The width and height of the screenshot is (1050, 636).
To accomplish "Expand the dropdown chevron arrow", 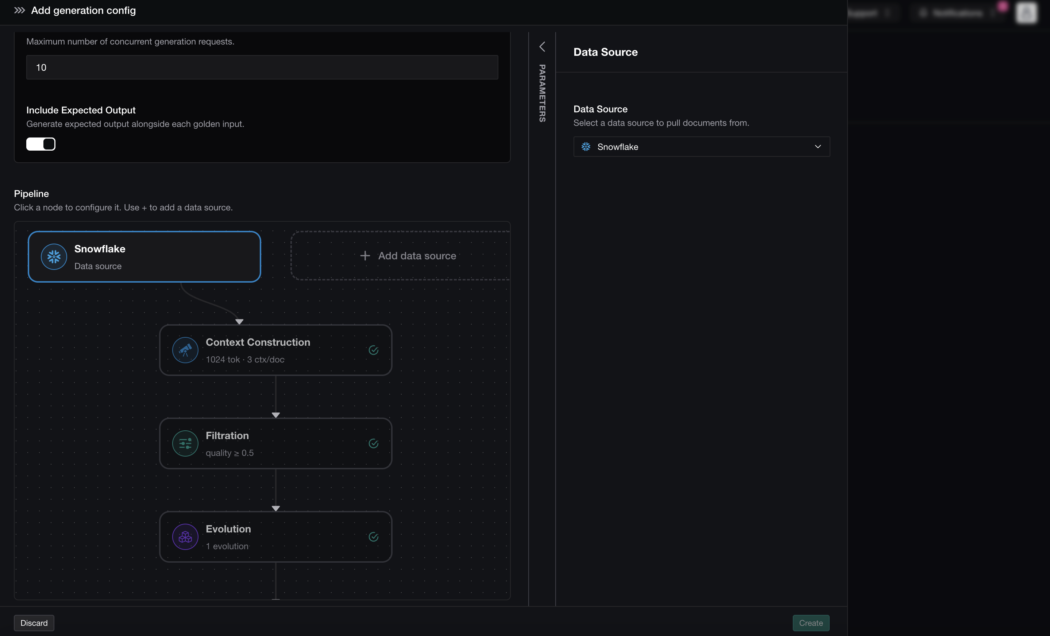I will (817, 147).
